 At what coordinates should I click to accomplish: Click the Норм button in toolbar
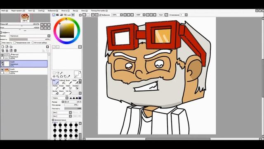click(x=161, y=15)
